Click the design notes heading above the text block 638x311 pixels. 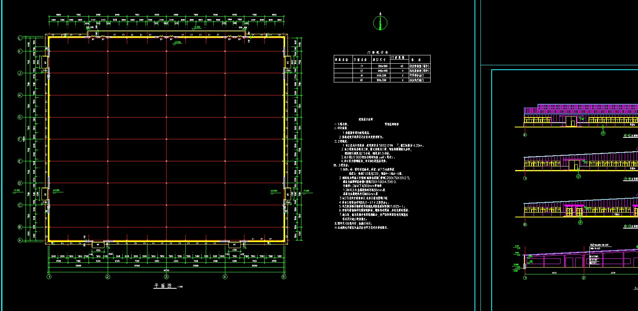click(365, 119)
